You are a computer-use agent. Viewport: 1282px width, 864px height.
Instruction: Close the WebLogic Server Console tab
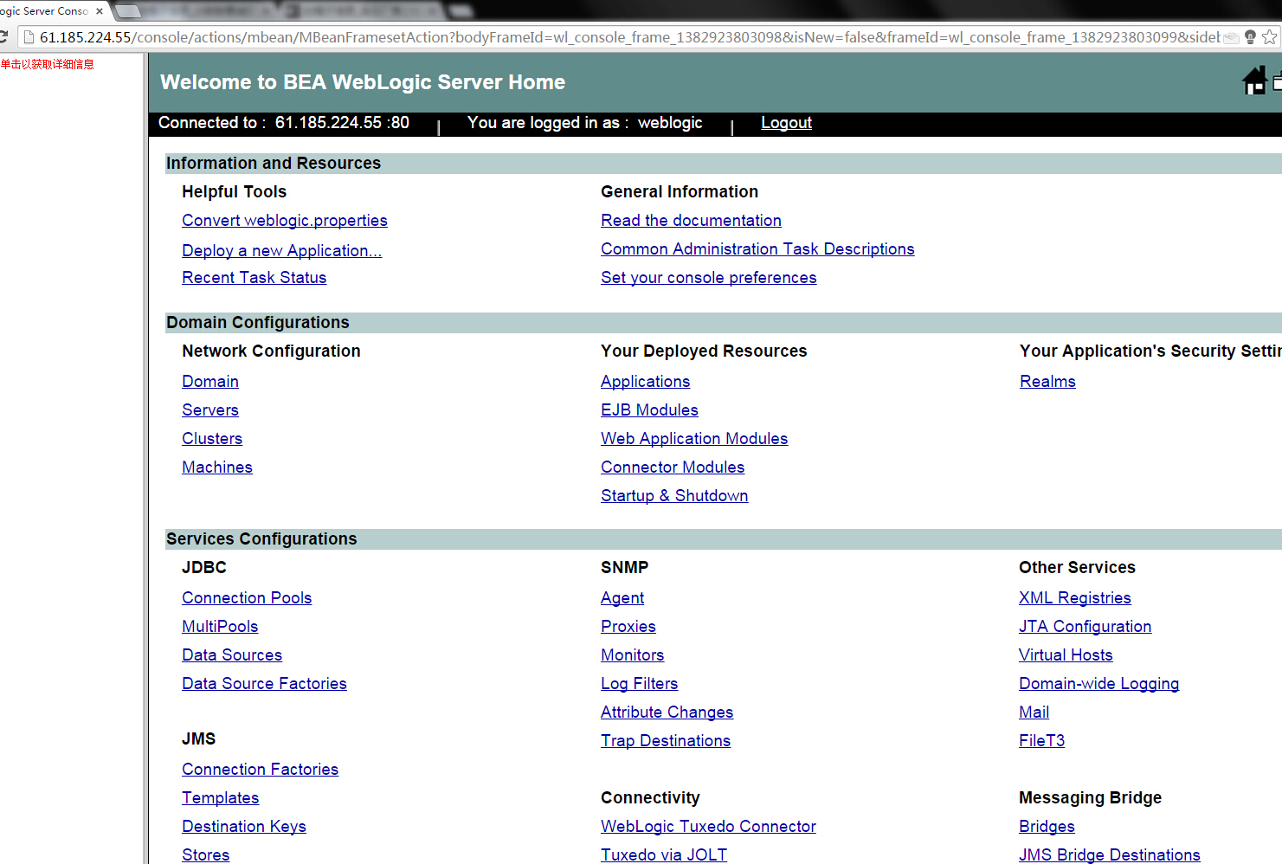point(100,11)
